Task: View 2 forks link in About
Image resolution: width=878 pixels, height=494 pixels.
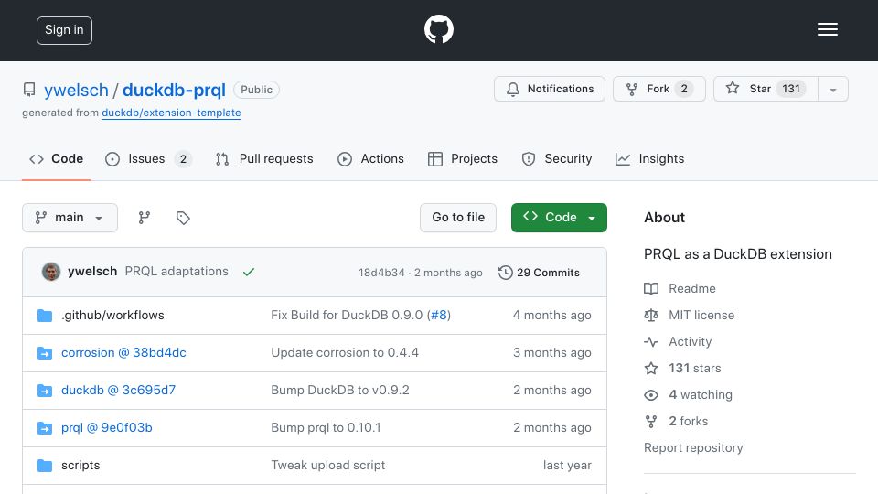Action: 676,421
